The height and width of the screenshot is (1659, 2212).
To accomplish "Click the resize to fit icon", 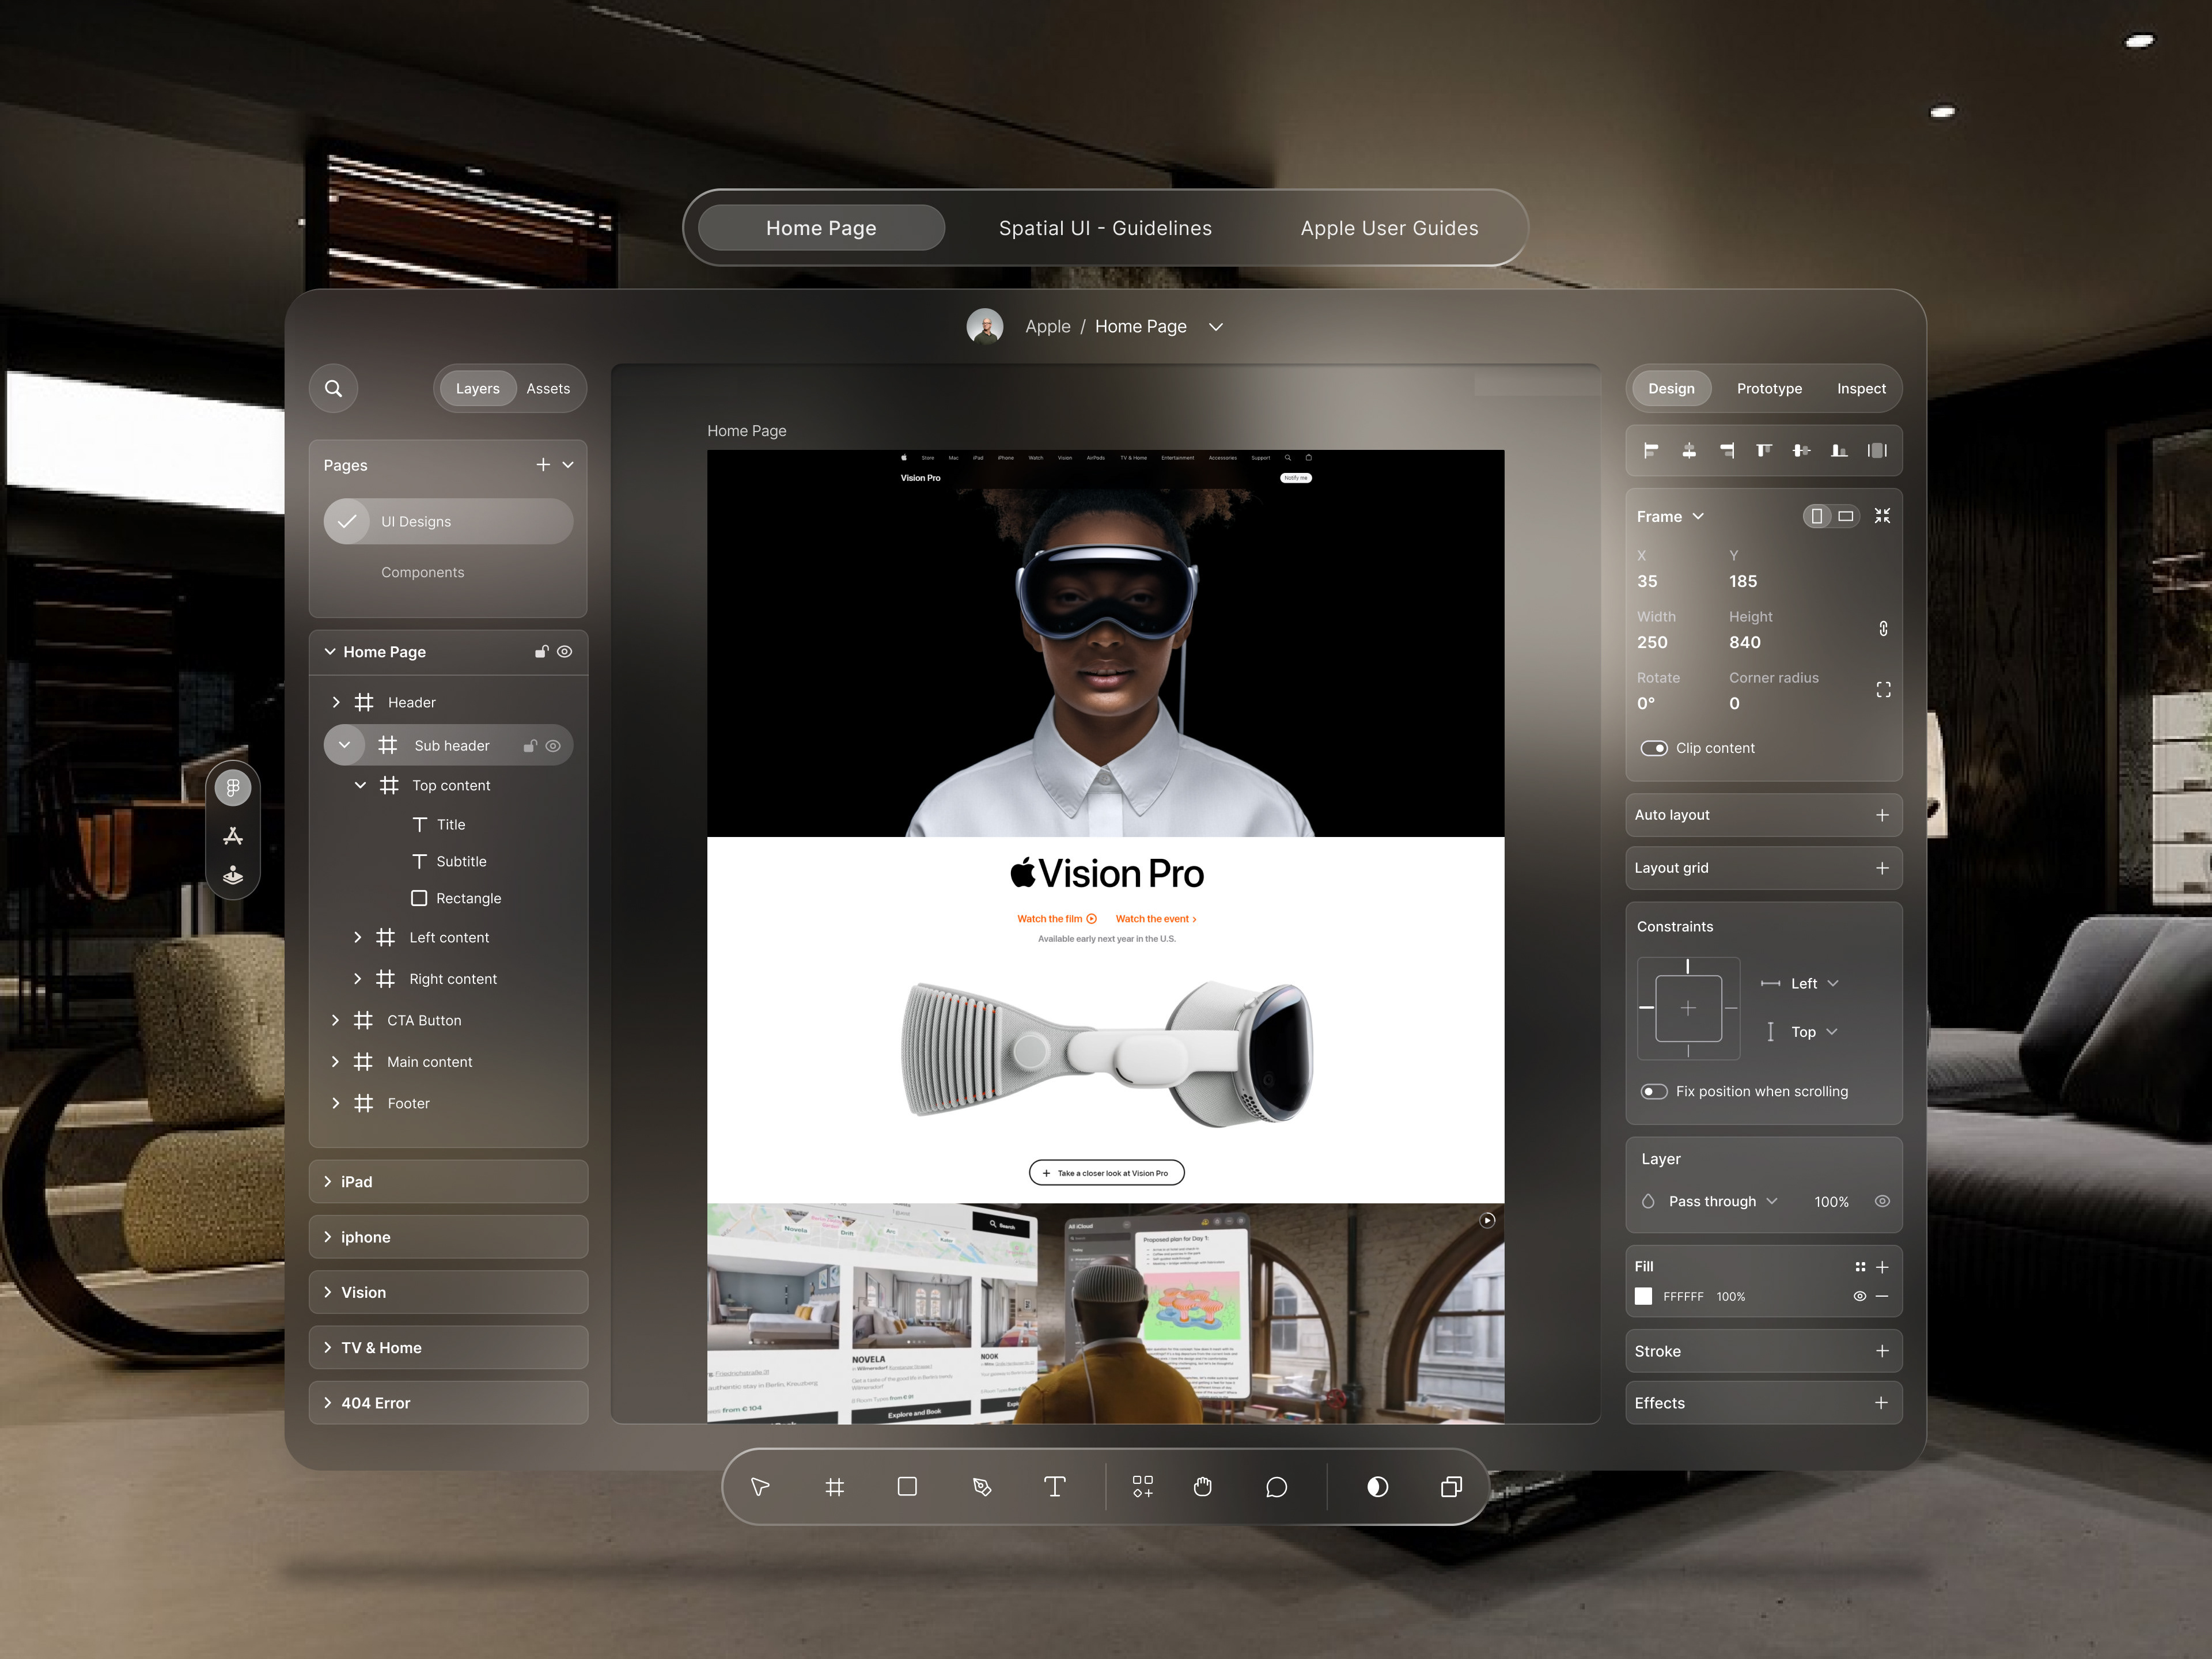I will pos(1882,516).
